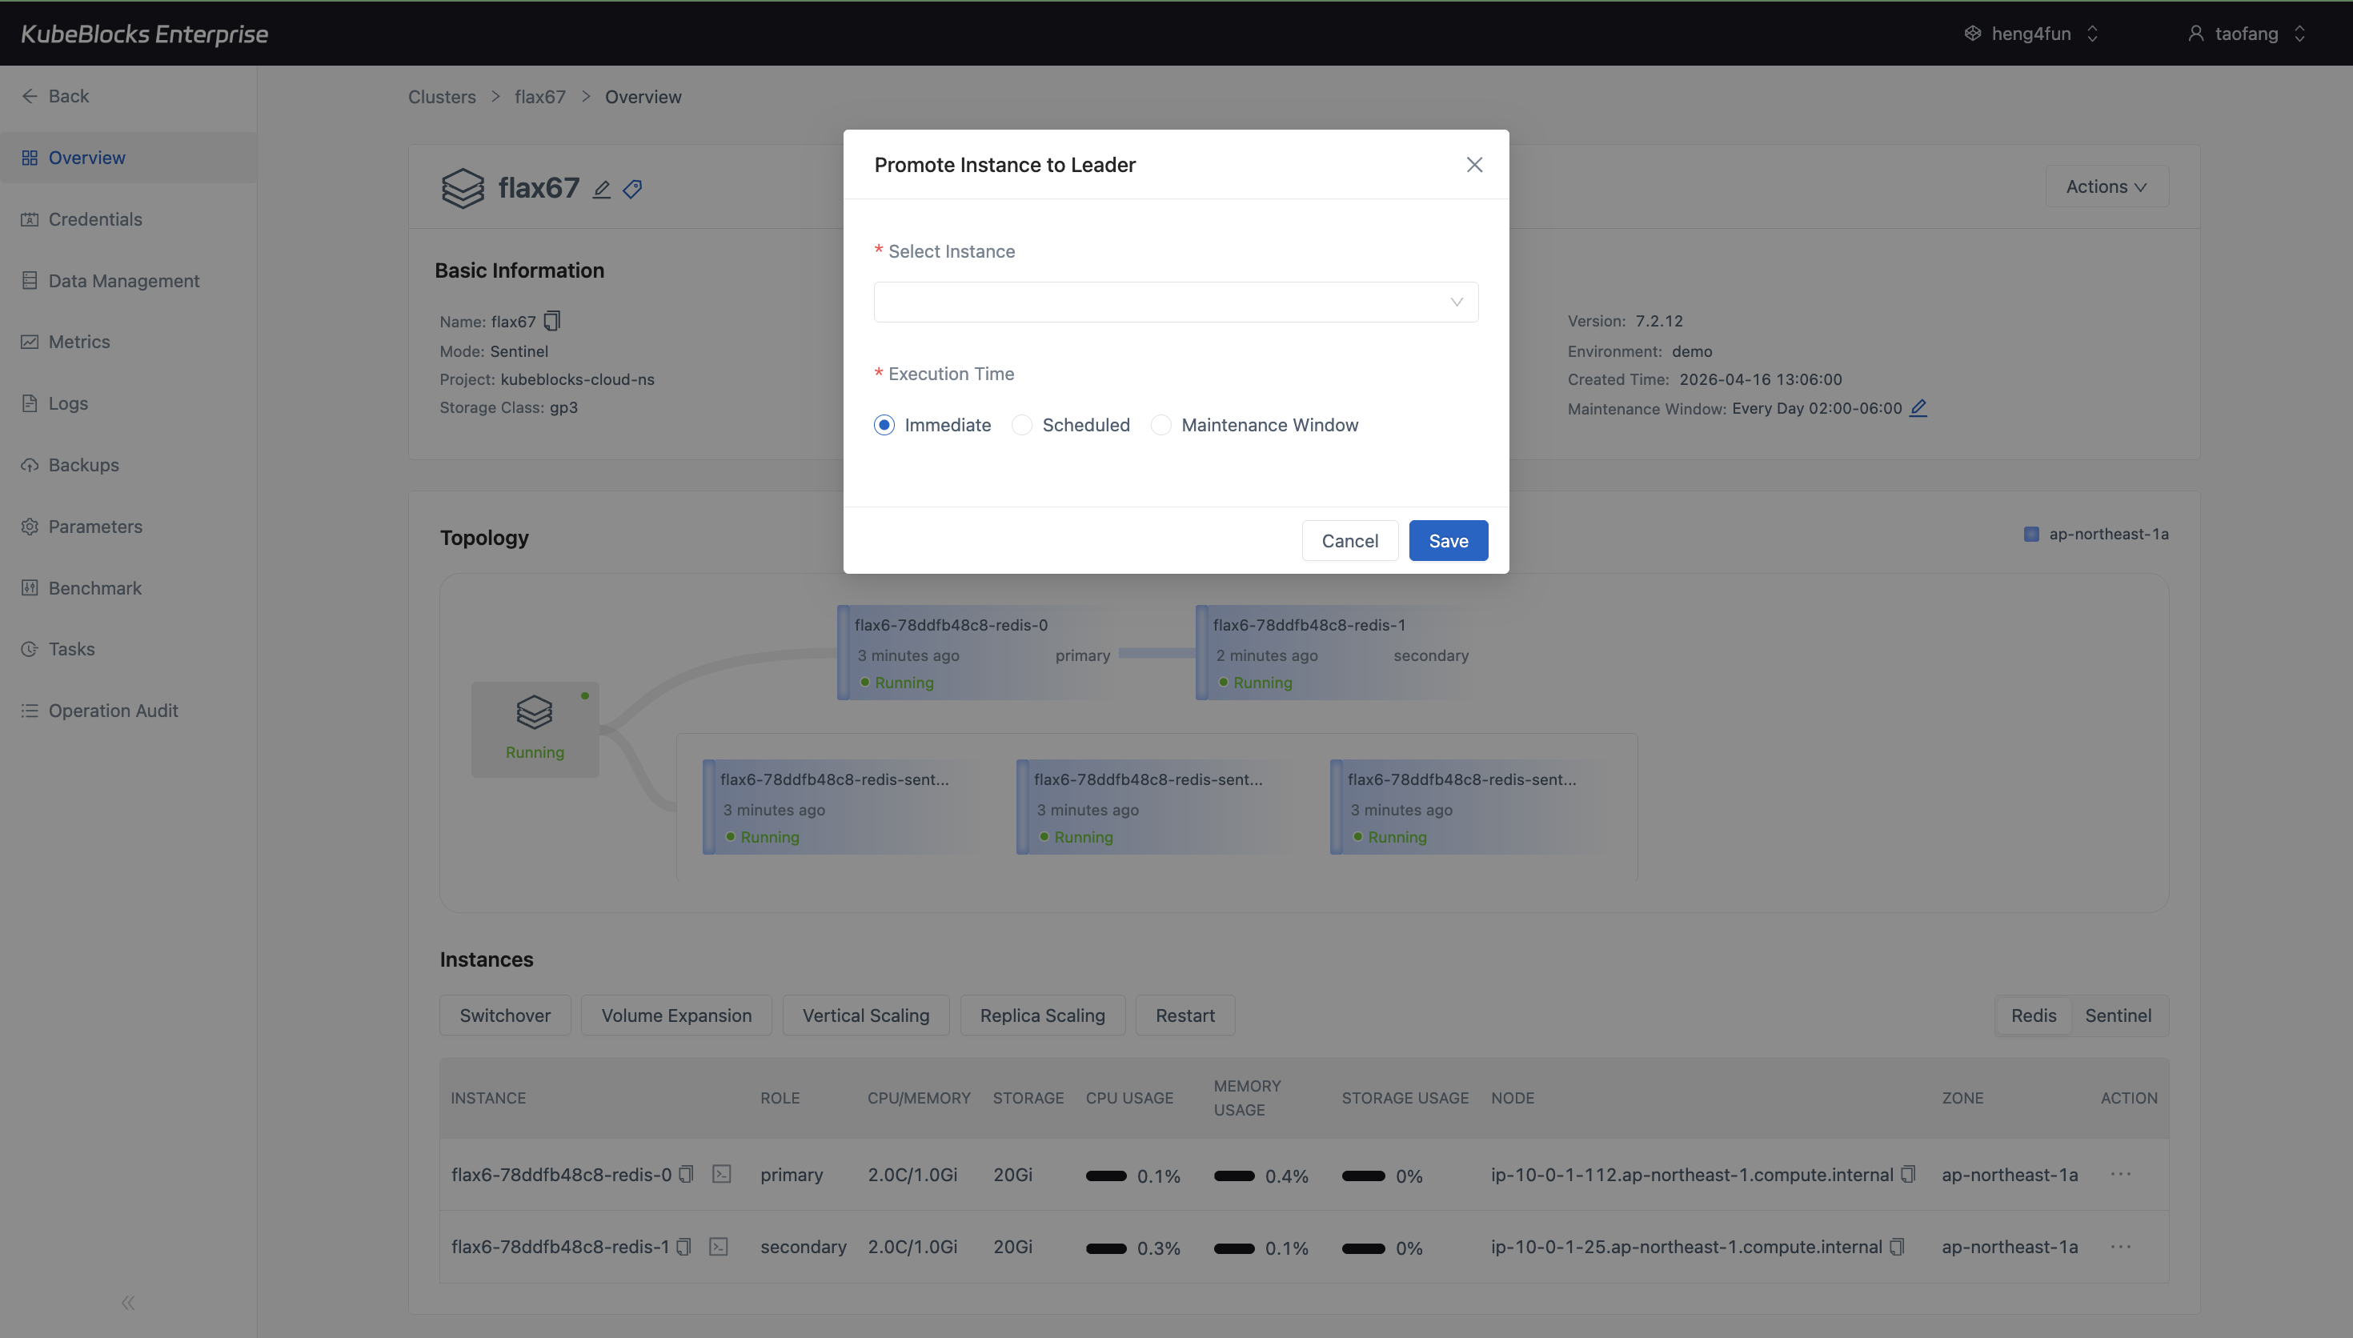
Task: Click the Operation Audit list icon
Action: [x=30, y=711]
